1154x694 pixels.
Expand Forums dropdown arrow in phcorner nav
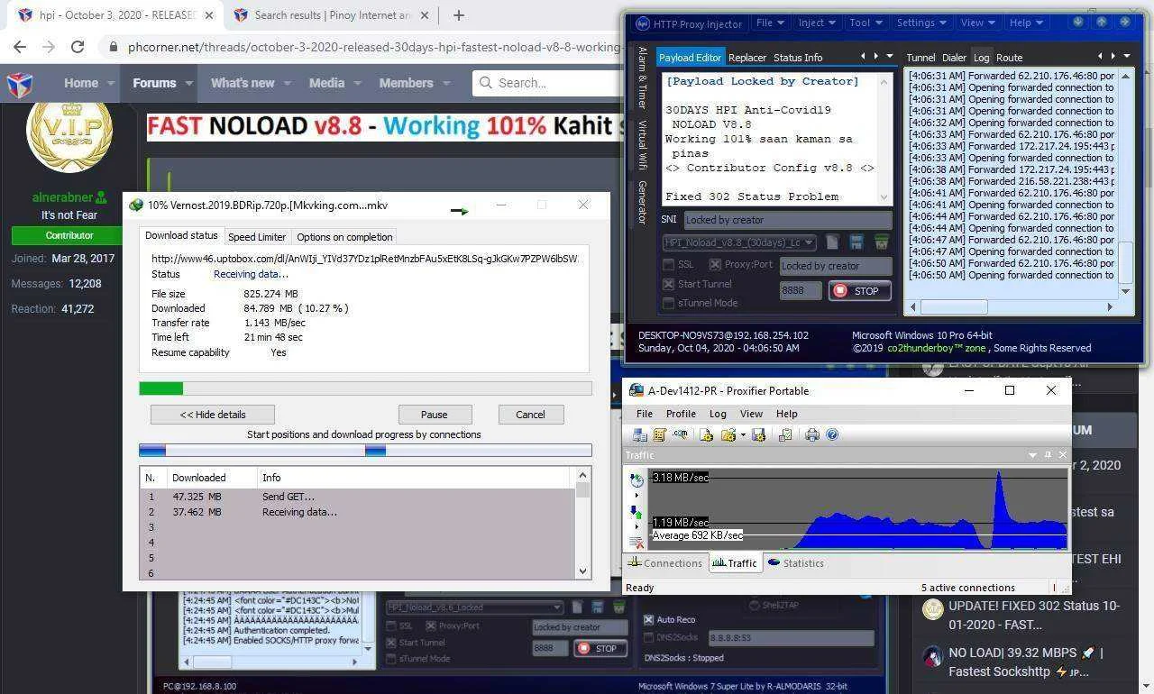pos(189,83)
